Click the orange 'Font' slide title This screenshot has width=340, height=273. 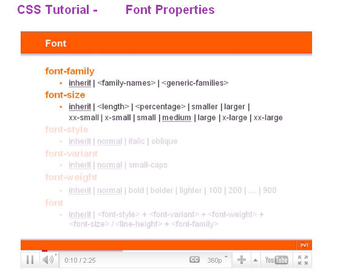(x=56, y=43)
